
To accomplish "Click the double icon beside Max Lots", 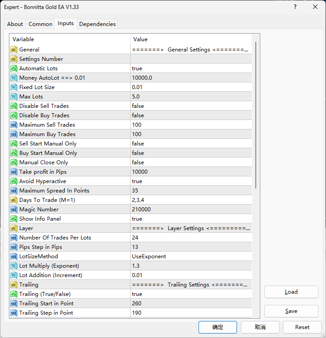I will (14, 97).
